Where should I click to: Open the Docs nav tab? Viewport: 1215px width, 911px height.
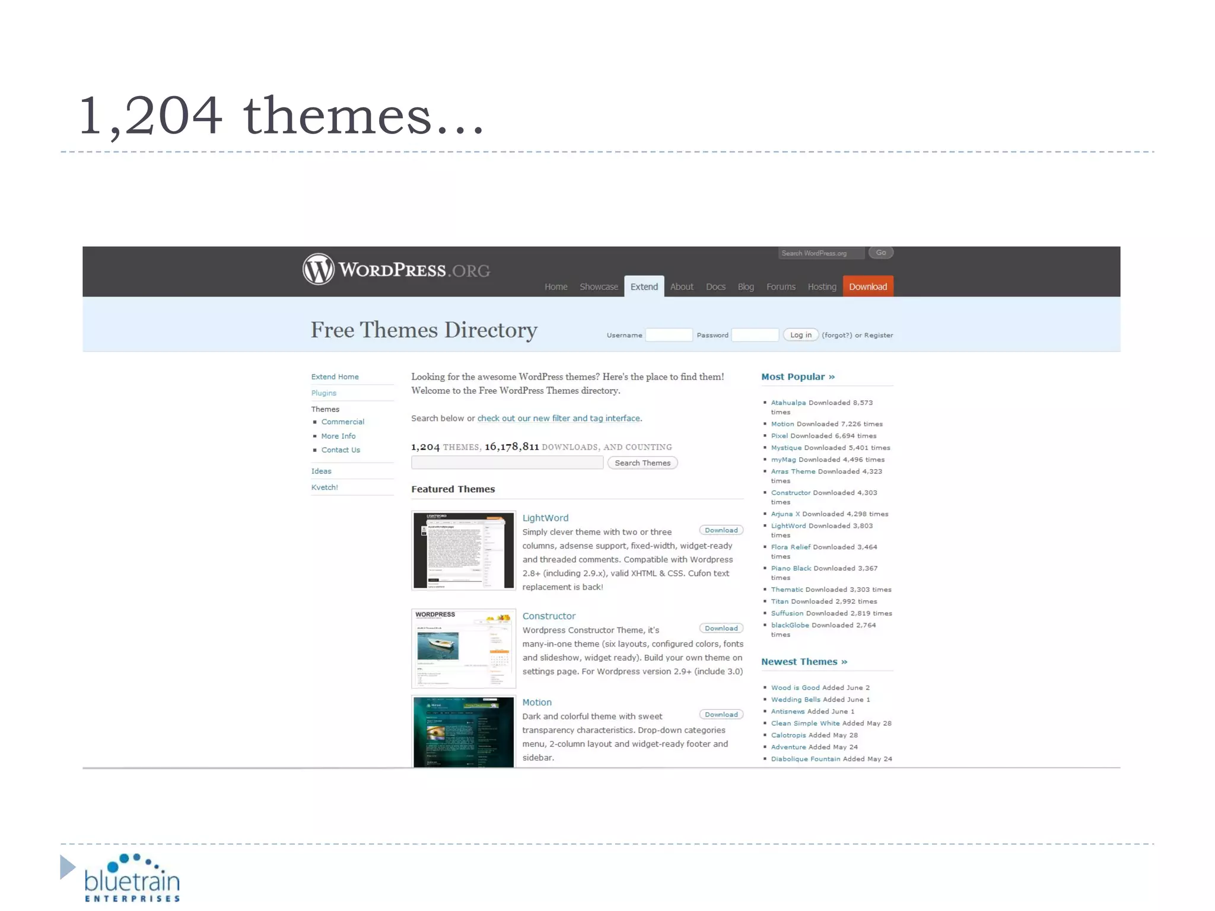pos(715,287)
